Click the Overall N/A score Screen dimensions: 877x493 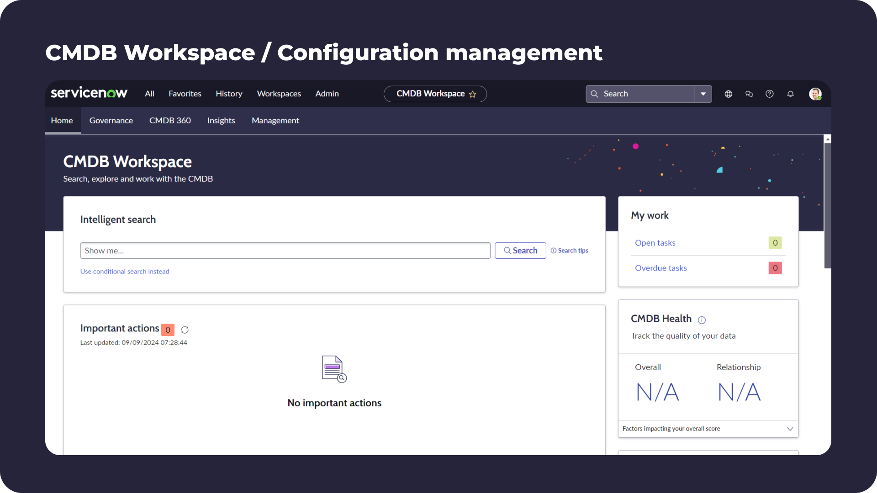[658, 392]
